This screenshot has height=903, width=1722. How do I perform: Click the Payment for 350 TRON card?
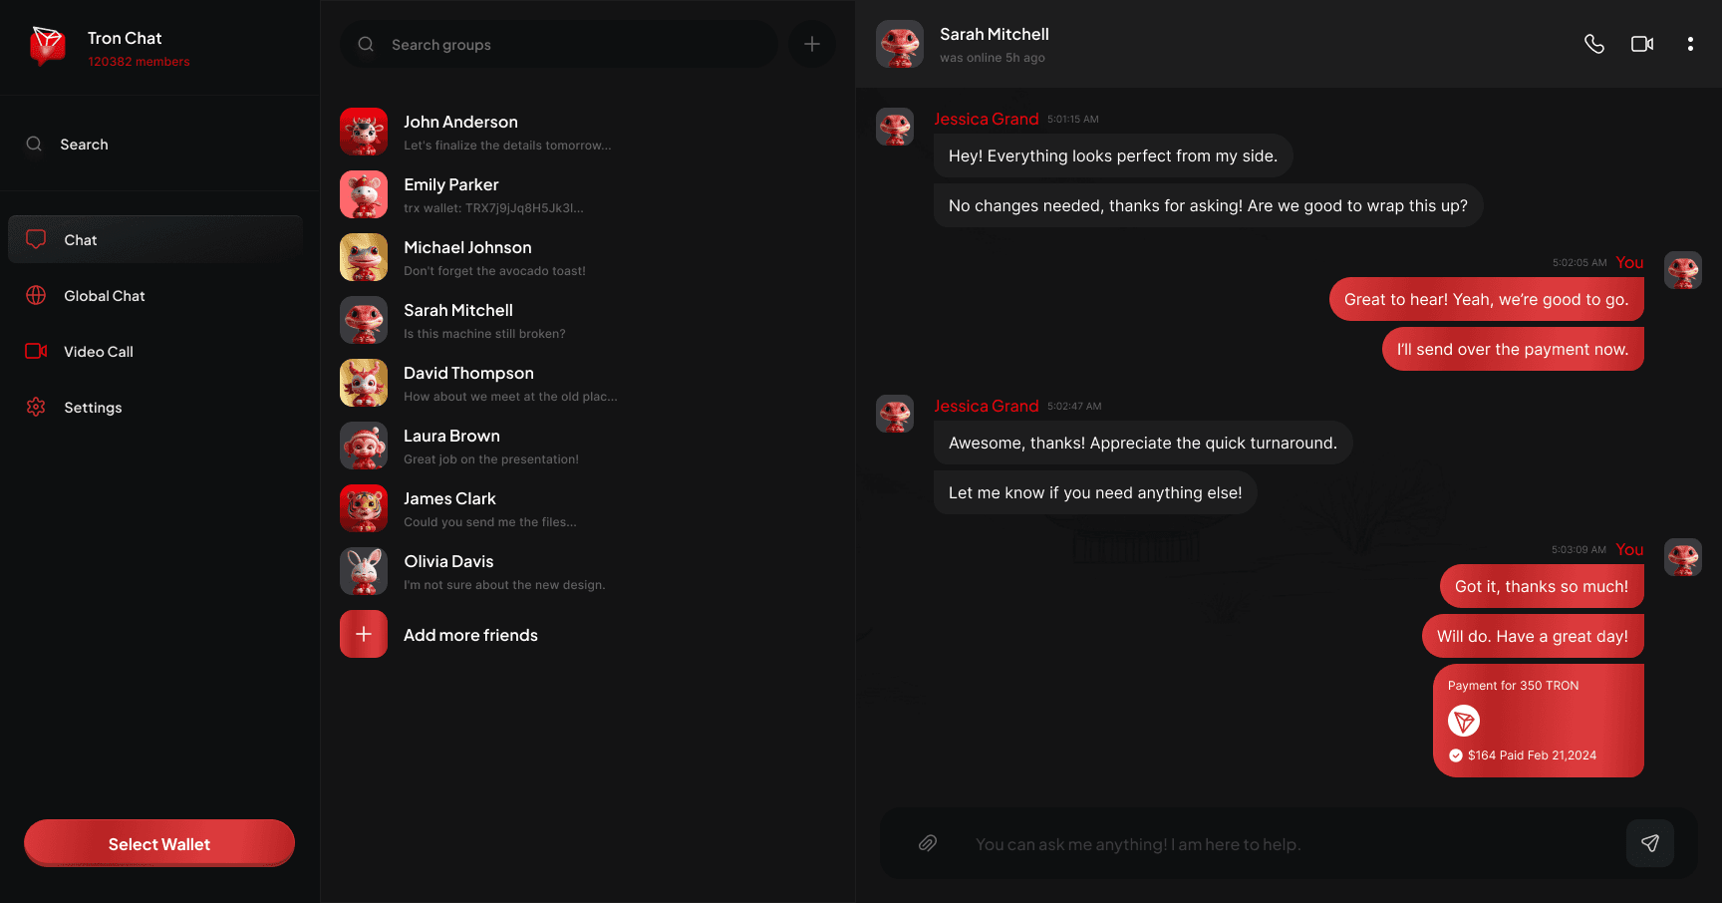click(x=1539, y=721)
